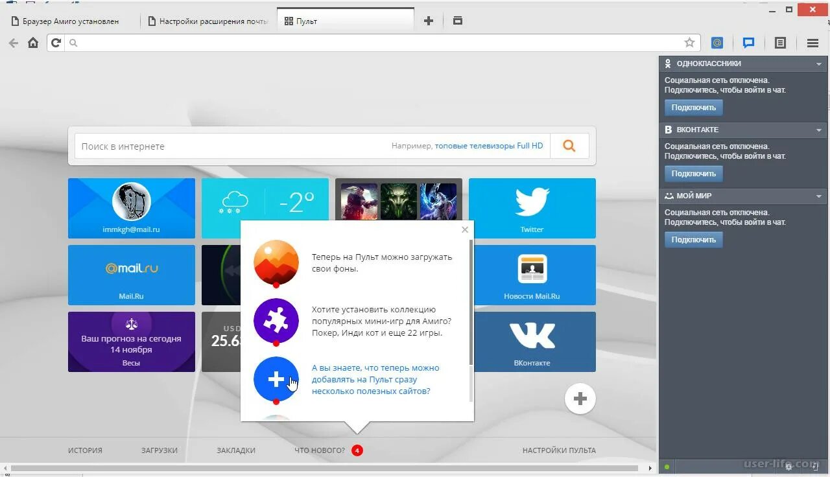Click the popup's vertical scrollbar
This screenshot has width=830, height=477.
tap(471, 301)
